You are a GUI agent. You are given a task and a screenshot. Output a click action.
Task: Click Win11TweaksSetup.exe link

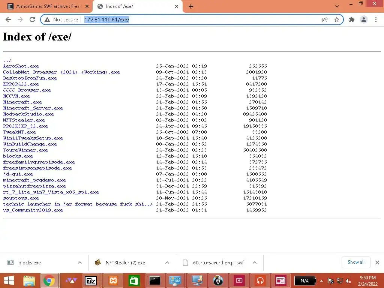point(33,138)
